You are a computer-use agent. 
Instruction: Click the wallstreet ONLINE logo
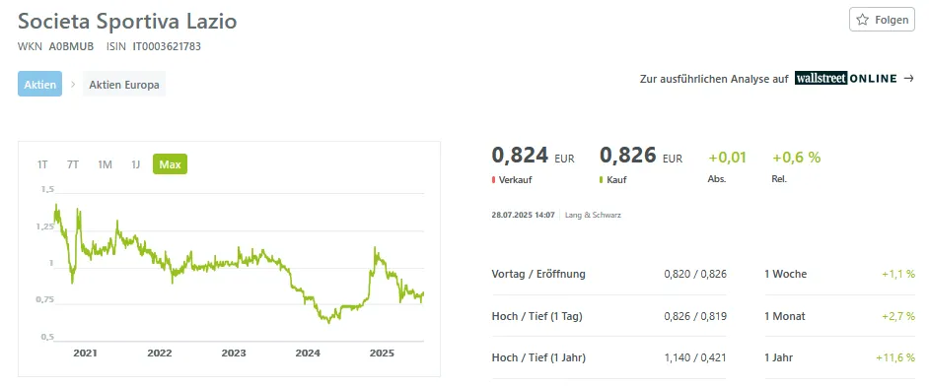point(845,78)
